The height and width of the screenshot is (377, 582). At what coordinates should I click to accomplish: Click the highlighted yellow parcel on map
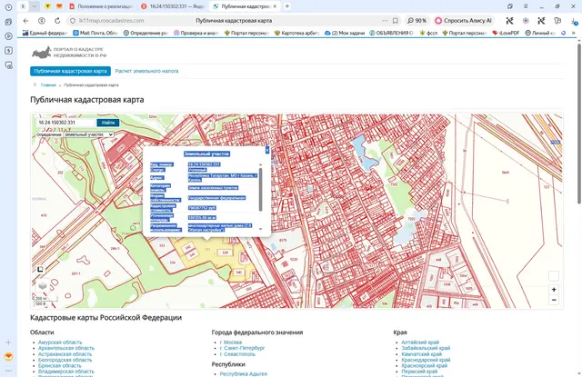tap(208, 250)
